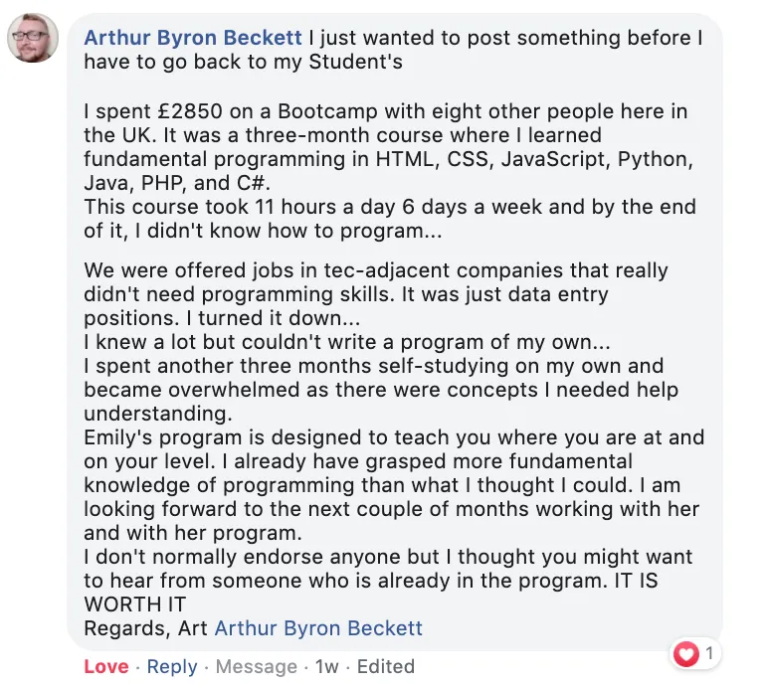Screen dimensions: 768x688
Task: Open tagged Arthur Byron Beckett link after Regards
Action: [318, 627]
